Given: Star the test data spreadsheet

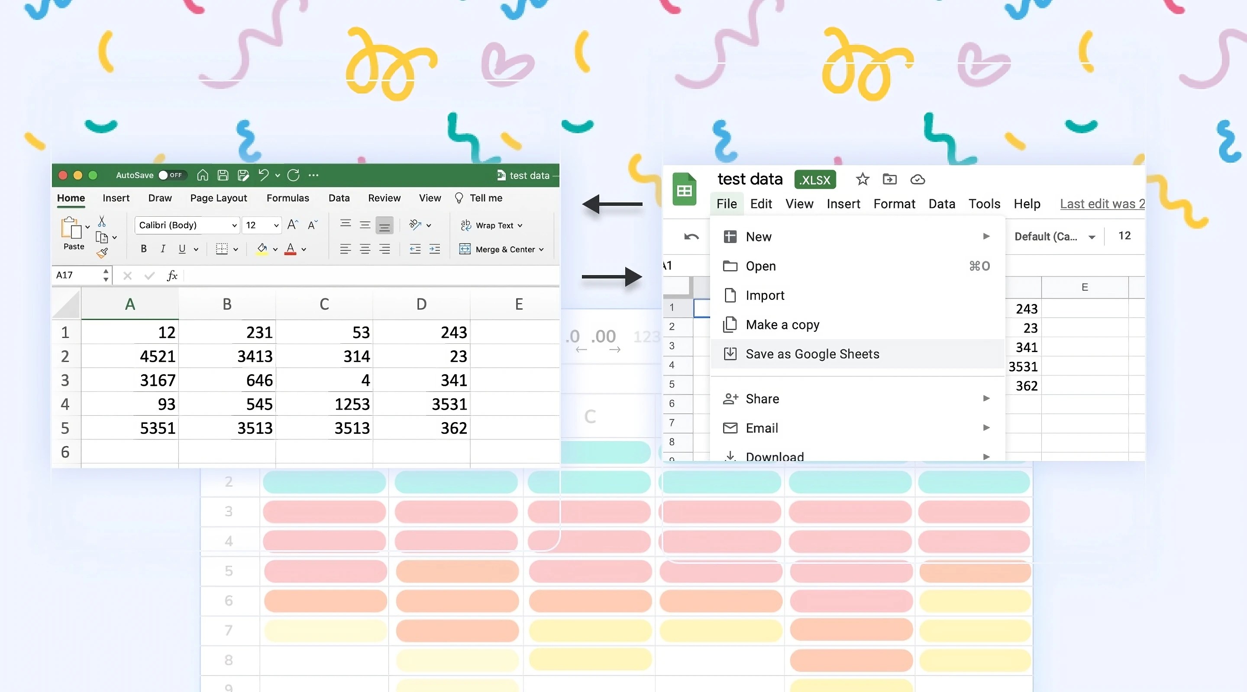Looking at the screenshot, I should (862, 179).
